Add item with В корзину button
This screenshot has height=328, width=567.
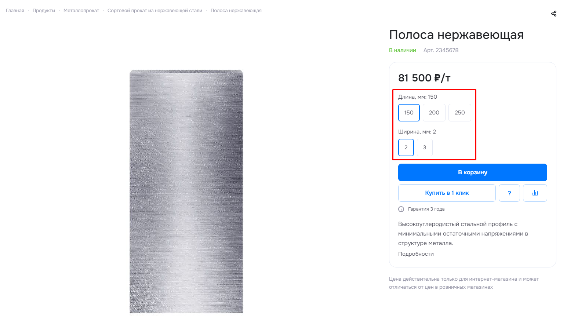473,172
